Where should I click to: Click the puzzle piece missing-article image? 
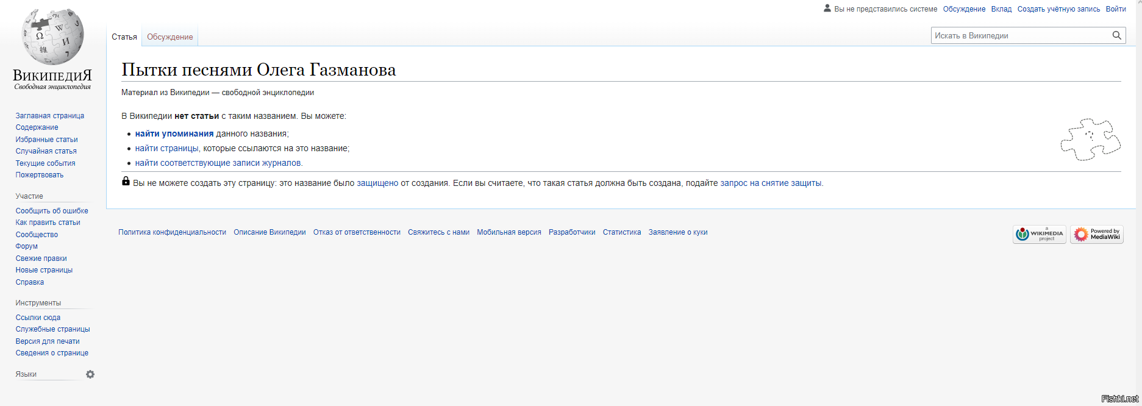(1090, 140)
